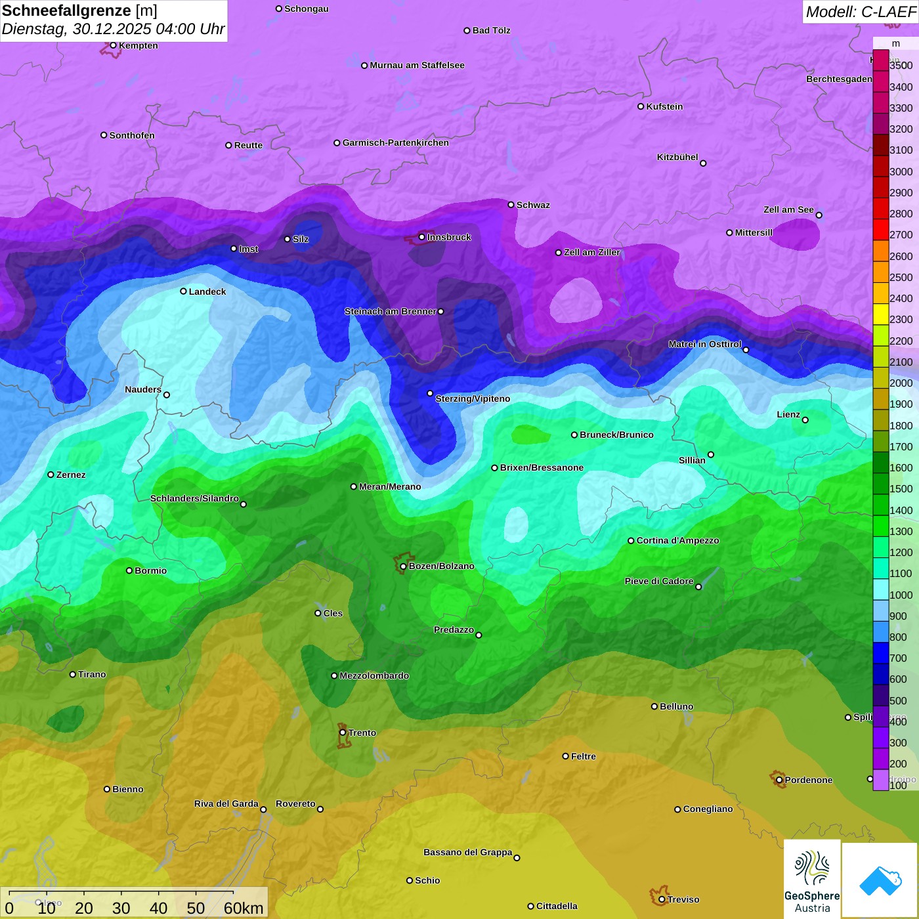Screen dimensions: 919x919
Task: Click the Conegliano label
Action: [708, 809]
